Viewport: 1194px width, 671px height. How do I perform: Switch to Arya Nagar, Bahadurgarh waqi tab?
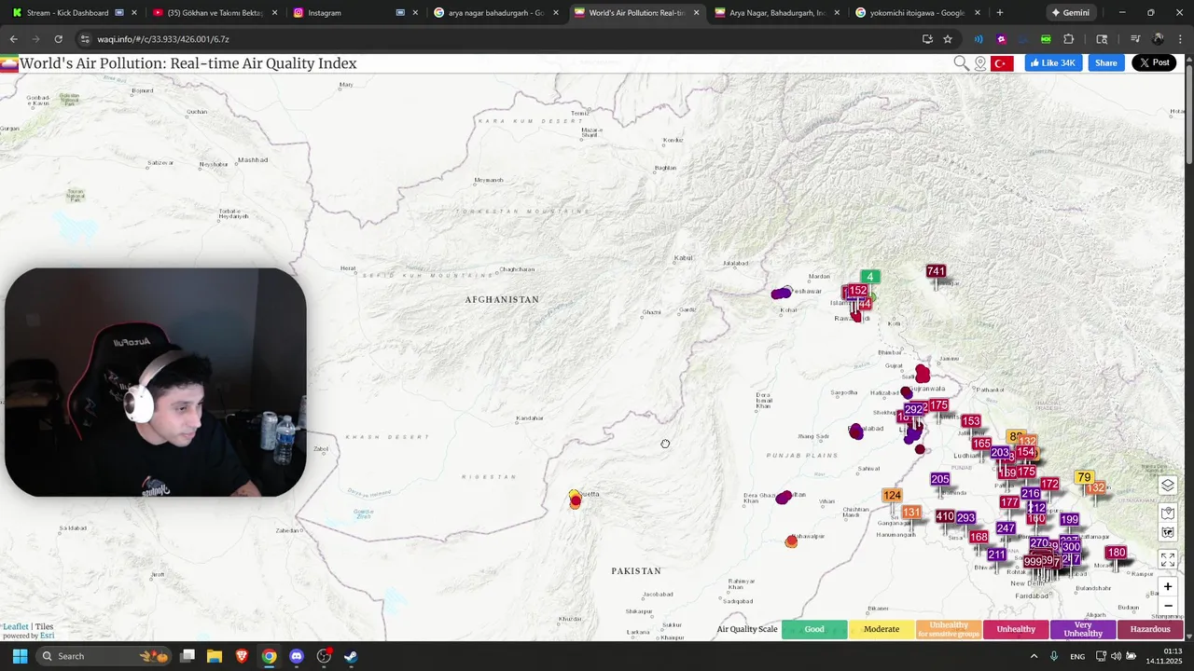776,13
